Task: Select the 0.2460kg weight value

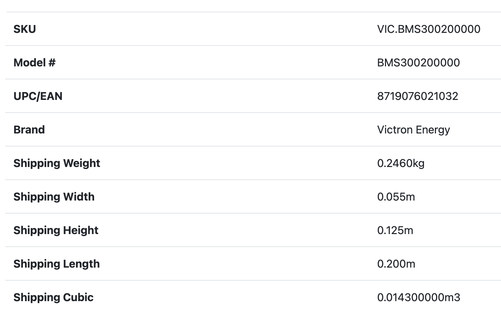Action: 401,163
